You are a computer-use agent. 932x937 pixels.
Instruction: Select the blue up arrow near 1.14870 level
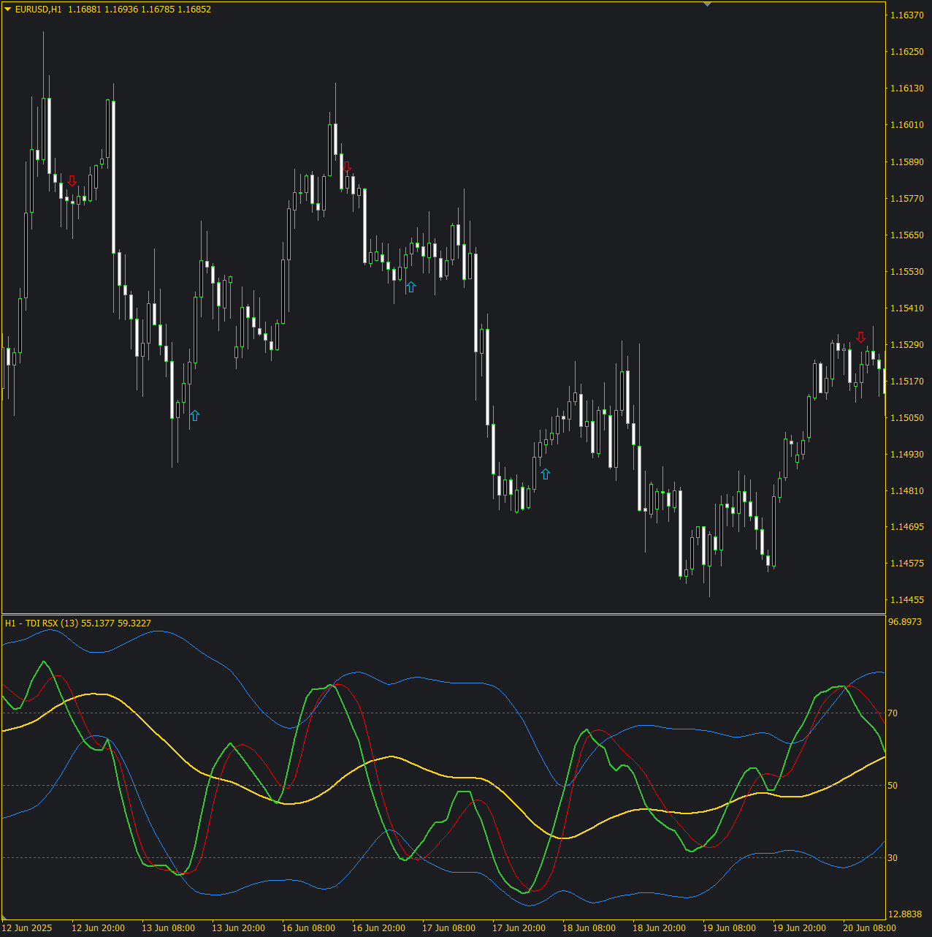(x=545, y=474)
